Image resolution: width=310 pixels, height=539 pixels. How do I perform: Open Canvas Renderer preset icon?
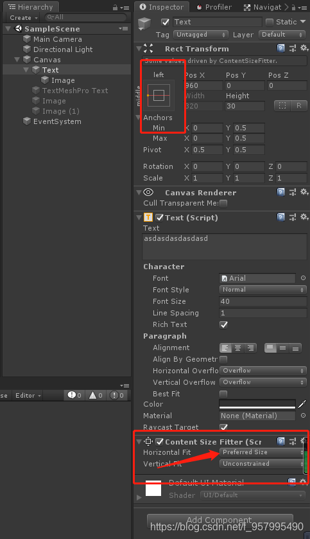[x=292, y=193]
